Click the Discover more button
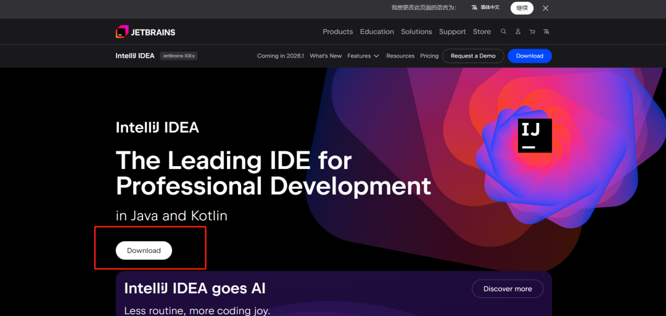The image size is (666, 316). point(508,289)
